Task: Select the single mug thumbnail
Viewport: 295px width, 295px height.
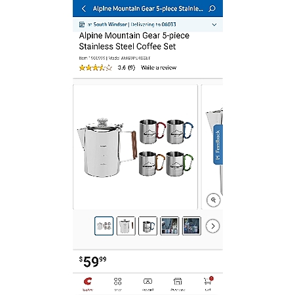Action: [147, 226]
